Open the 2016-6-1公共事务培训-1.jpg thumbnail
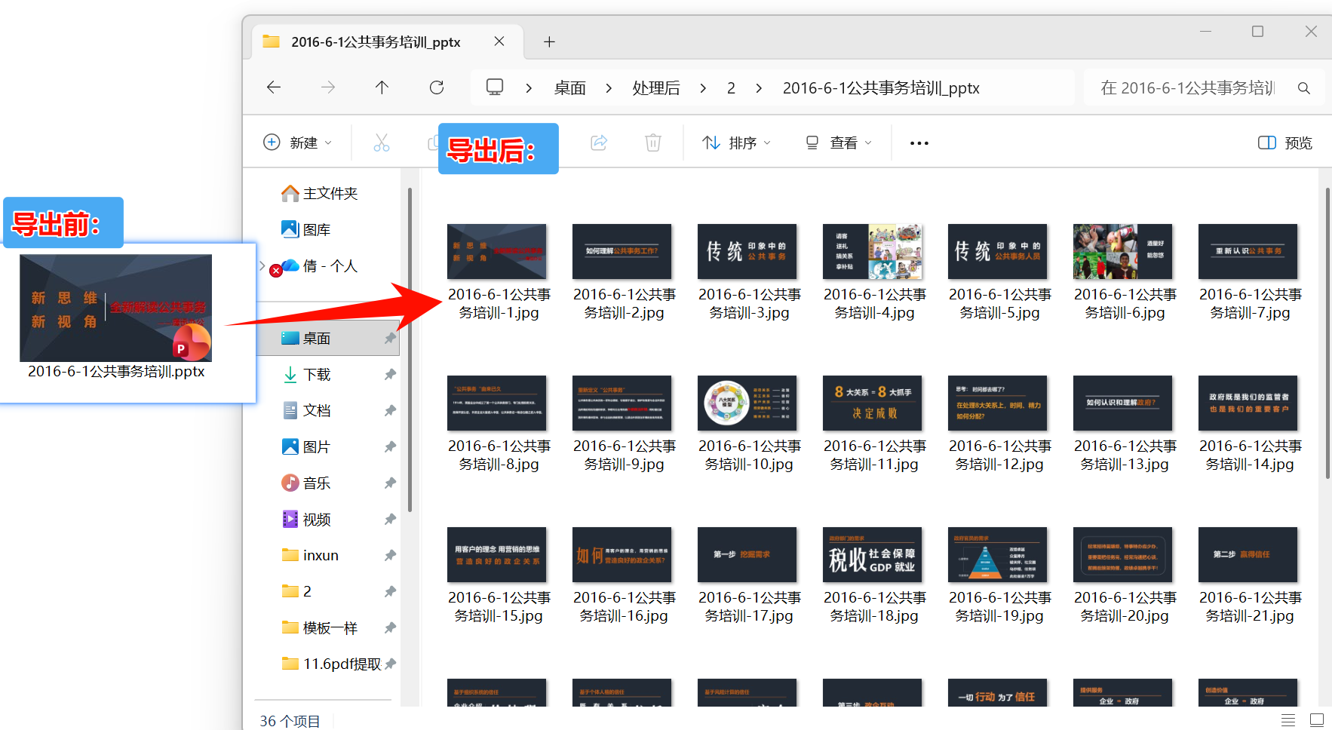 [496, 251]
